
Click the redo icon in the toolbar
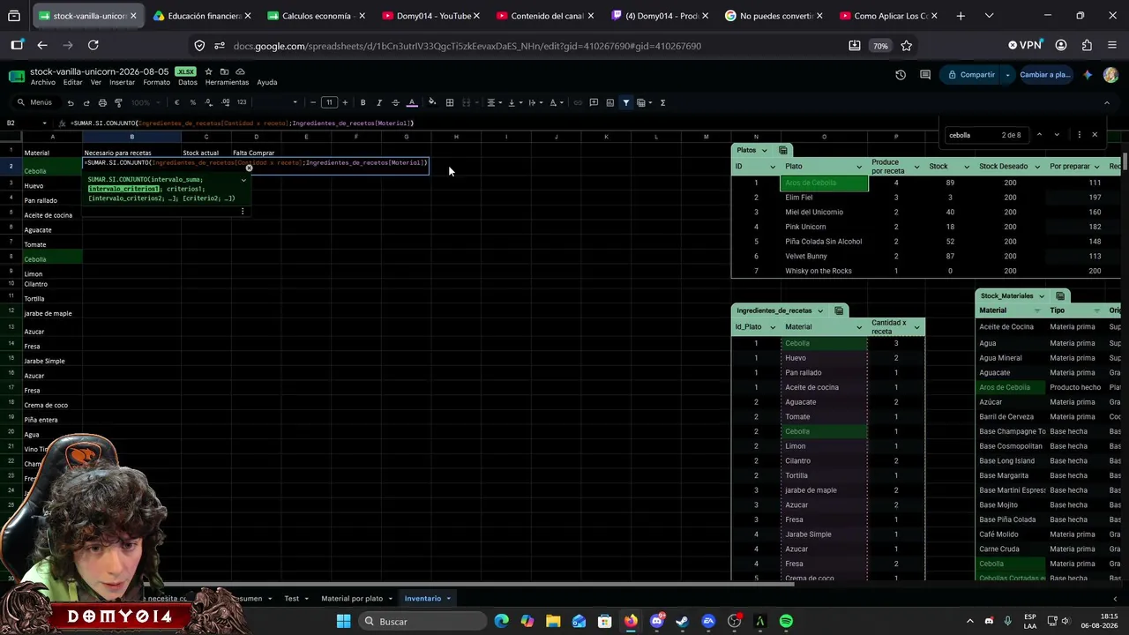pyautogui.click(x=86, y=102)
